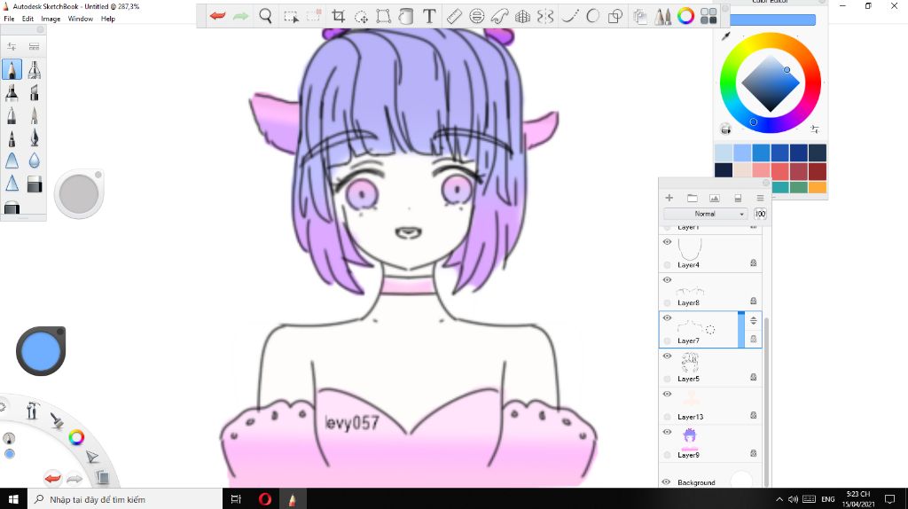Image resolution: width=908 pixels, height=509 pixels.
Task: Select the Flood Fill bucket tool
Action: [x=406, y=16]
